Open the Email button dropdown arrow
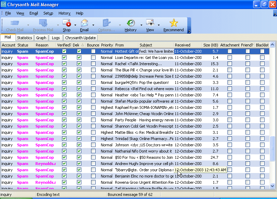The image size is (277, 199). point(93,25)
